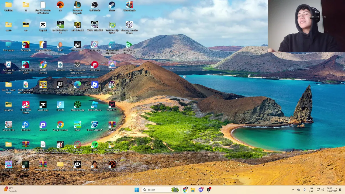
Task: Select the Little Nightmares icon
Action: pos(77,166)
